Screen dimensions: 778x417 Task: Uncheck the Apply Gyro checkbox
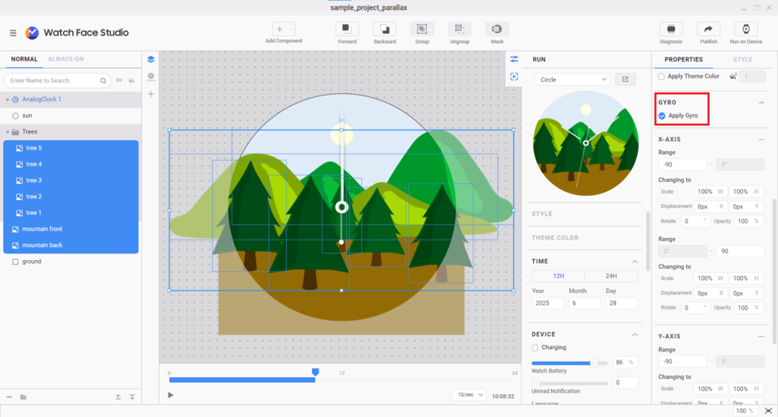coord(662,116)
